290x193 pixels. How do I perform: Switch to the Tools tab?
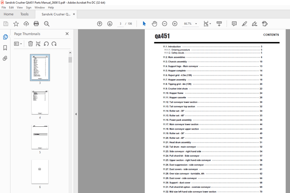(x=24, y=14)
